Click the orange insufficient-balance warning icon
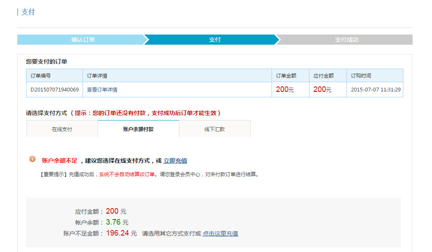This screenshot has width=432, height=252. tap(32, 159)
